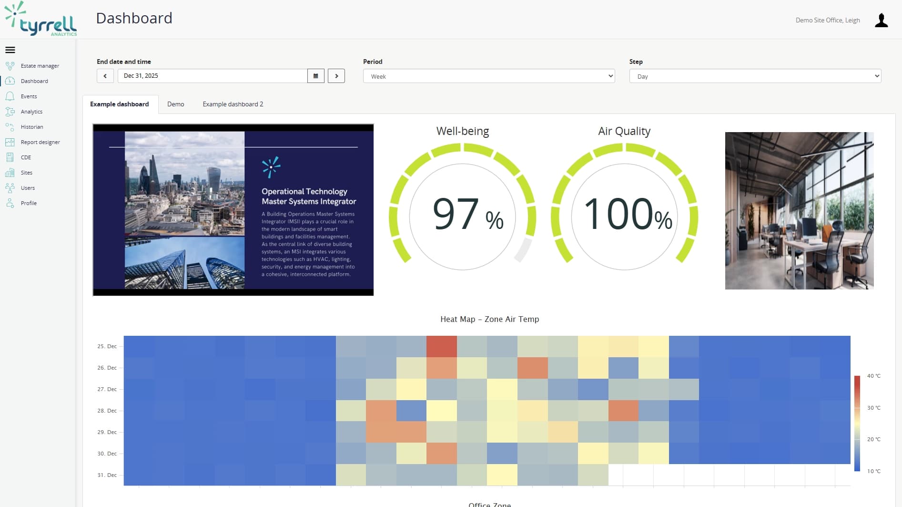Switch to the Demo tab

click(175, 104)
